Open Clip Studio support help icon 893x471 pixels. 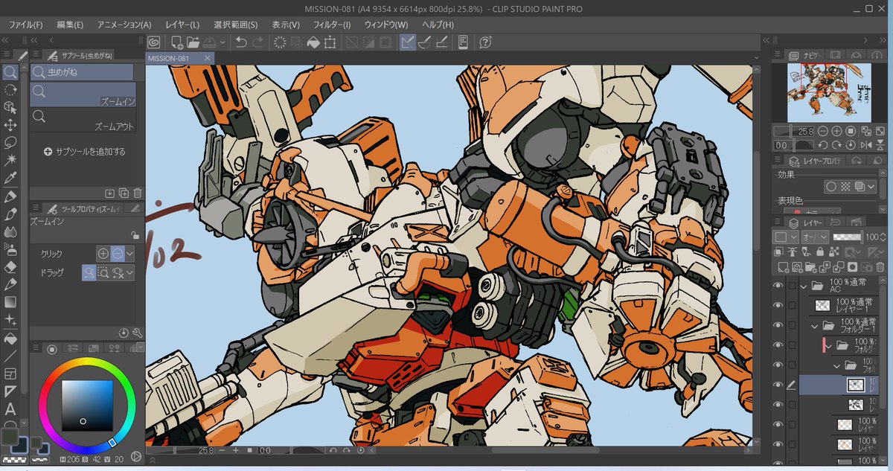click(x=486, y=42)
